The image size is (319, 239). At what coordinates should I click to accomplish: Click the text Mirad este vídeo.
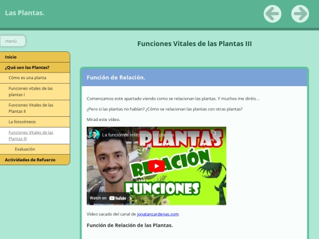pos(103,119)
